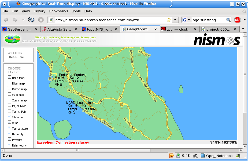
Task: Click the Back navigation arrow
Action: 6,20
